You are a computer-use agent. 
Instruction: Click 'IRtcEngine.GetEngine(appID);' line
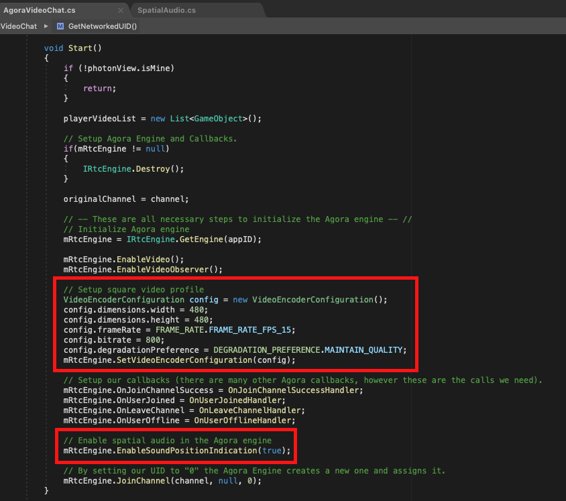(162, 239)
